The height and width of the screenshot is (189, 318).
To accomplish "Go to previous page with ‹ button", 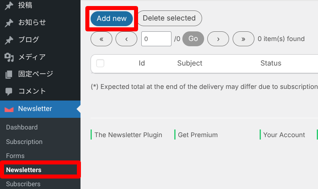I will [126, 39].
